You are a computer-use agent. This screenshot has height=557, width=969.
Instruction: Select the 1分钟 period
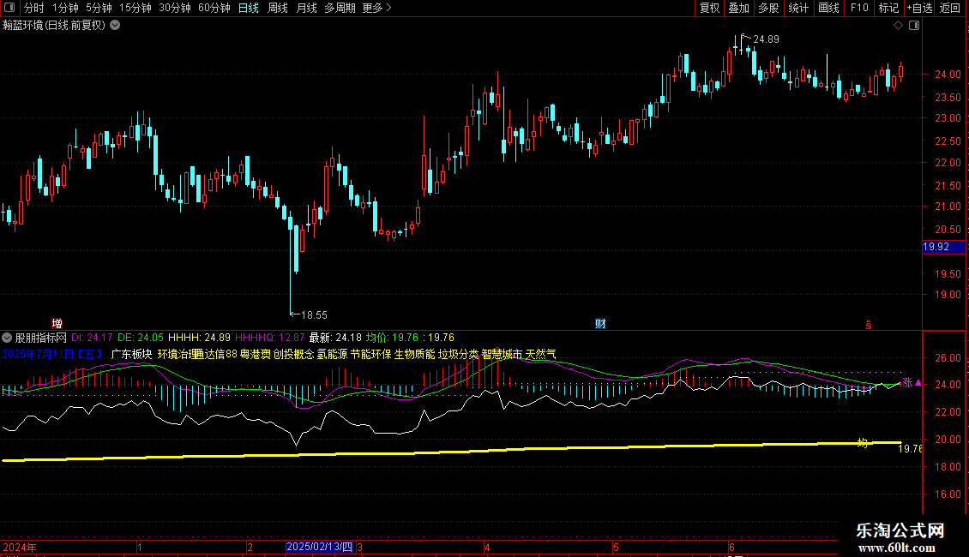coord(65,8)
